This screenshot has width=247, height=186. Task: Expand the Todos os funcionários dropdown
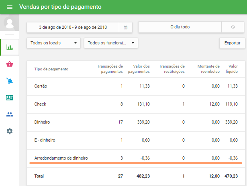111,43
